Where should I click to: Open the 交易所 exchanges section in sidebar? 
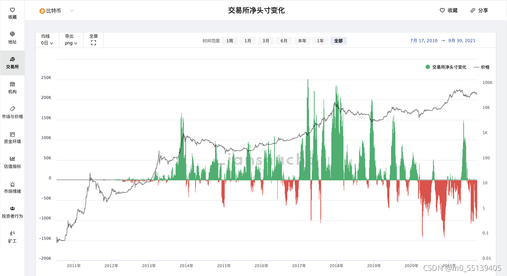pyautogui.click(x=12, y=63)
